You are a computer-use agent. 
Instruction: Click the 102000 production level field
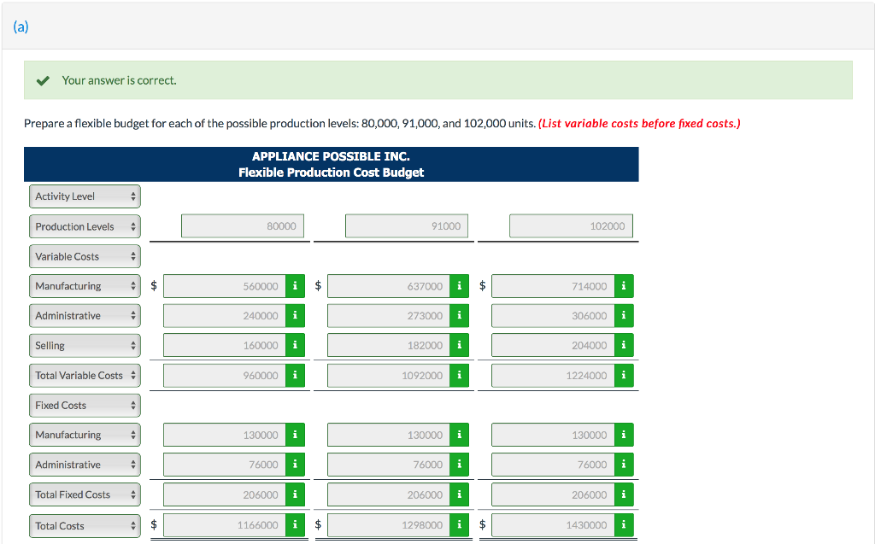click(x=571, y=226)
